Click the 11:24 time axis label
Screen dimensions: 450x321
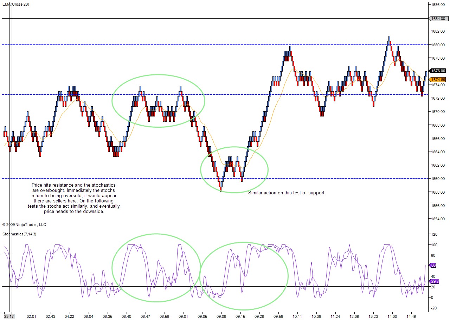point(335,316)
